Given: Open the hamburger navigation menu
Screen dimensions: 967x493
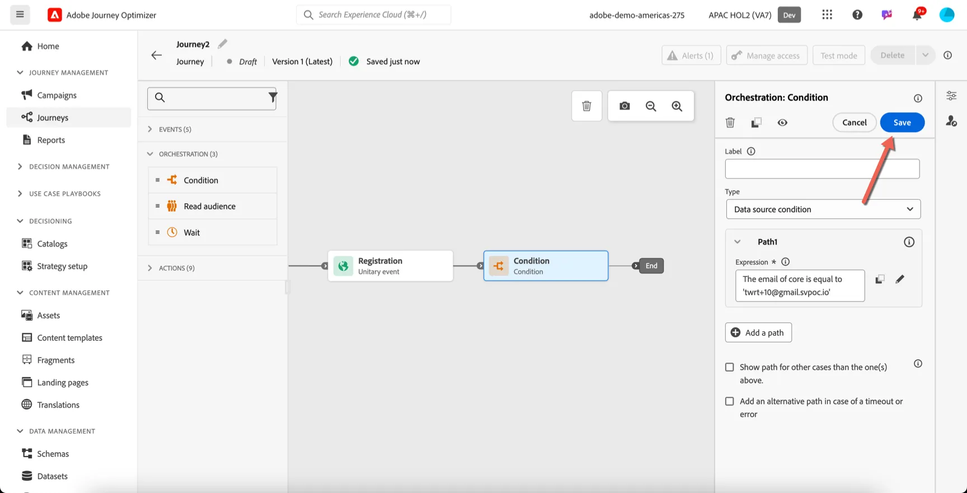Looking at the screenshot, I should 20,15.
